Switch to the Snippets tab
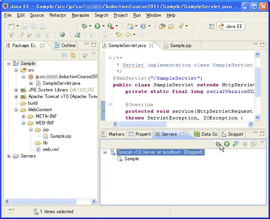 (x=232, y=134)
